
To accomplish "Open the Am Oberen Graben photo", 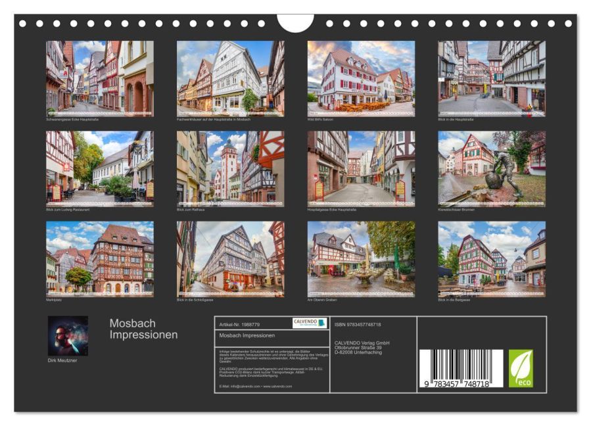I will coord(360,259).
